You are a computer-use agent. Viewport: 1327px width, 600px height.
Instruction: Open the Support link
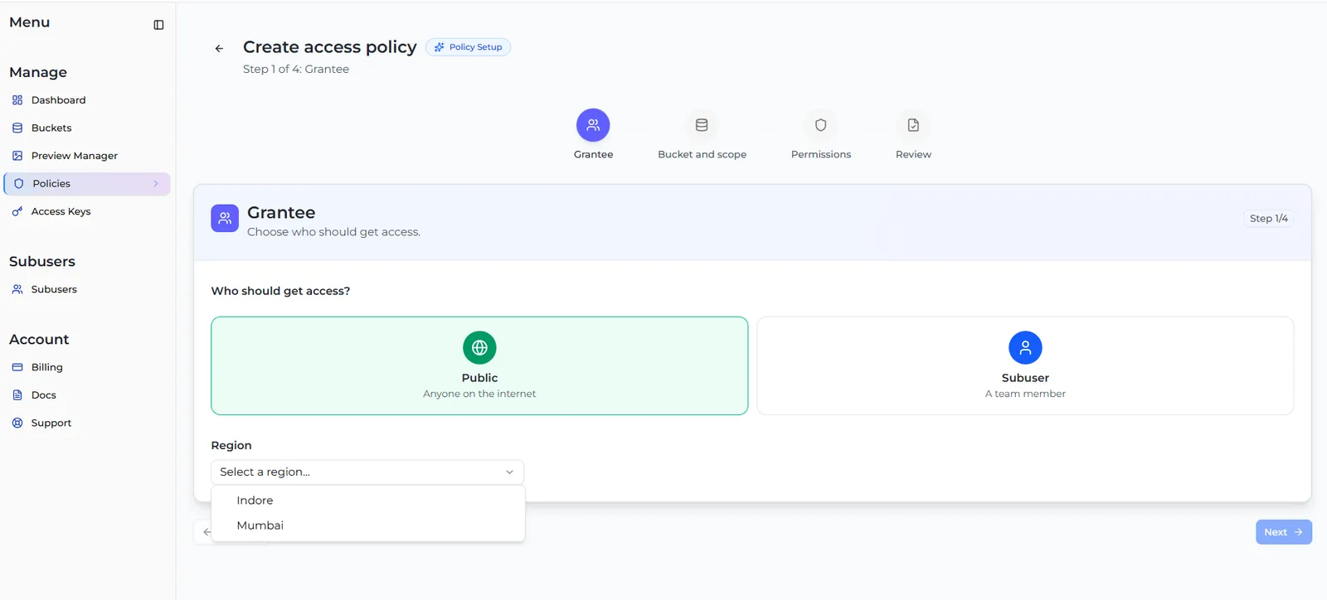[51, 423]
